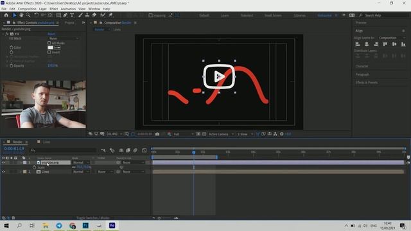
Task: Click the Color stopwatch in Fill effect
Action: tap(12, 47)
